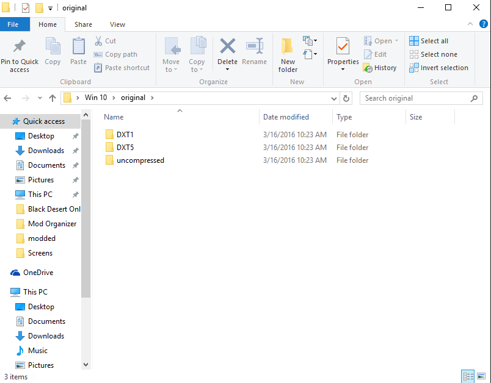The width and height of the screenshot is (491, 383).
Task: Open the DXT5 folder
Action: (x=125, y=147)
